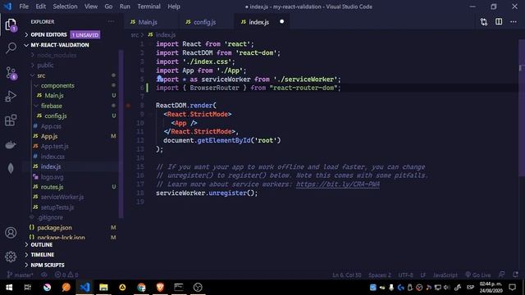525x295 pixels.
Task: Open editor More Actions ellipsis
Action: 514,22
